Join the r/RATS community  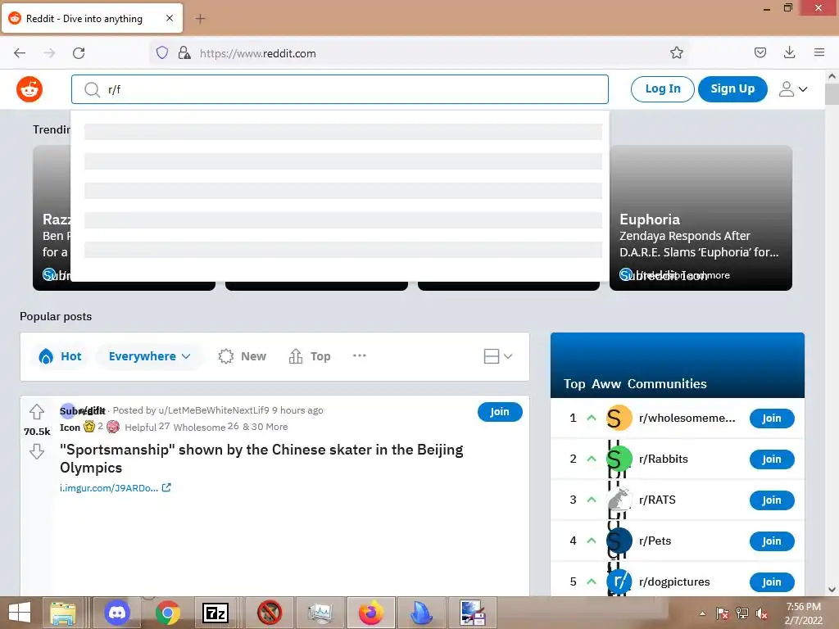point(772,500)
